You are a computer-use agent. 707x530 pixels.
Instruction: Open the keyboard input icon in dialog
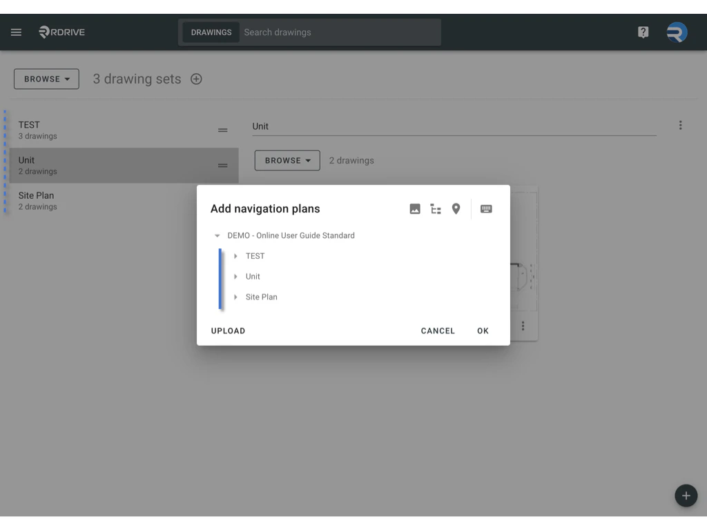pyautogui.click(x=486, y=208)
